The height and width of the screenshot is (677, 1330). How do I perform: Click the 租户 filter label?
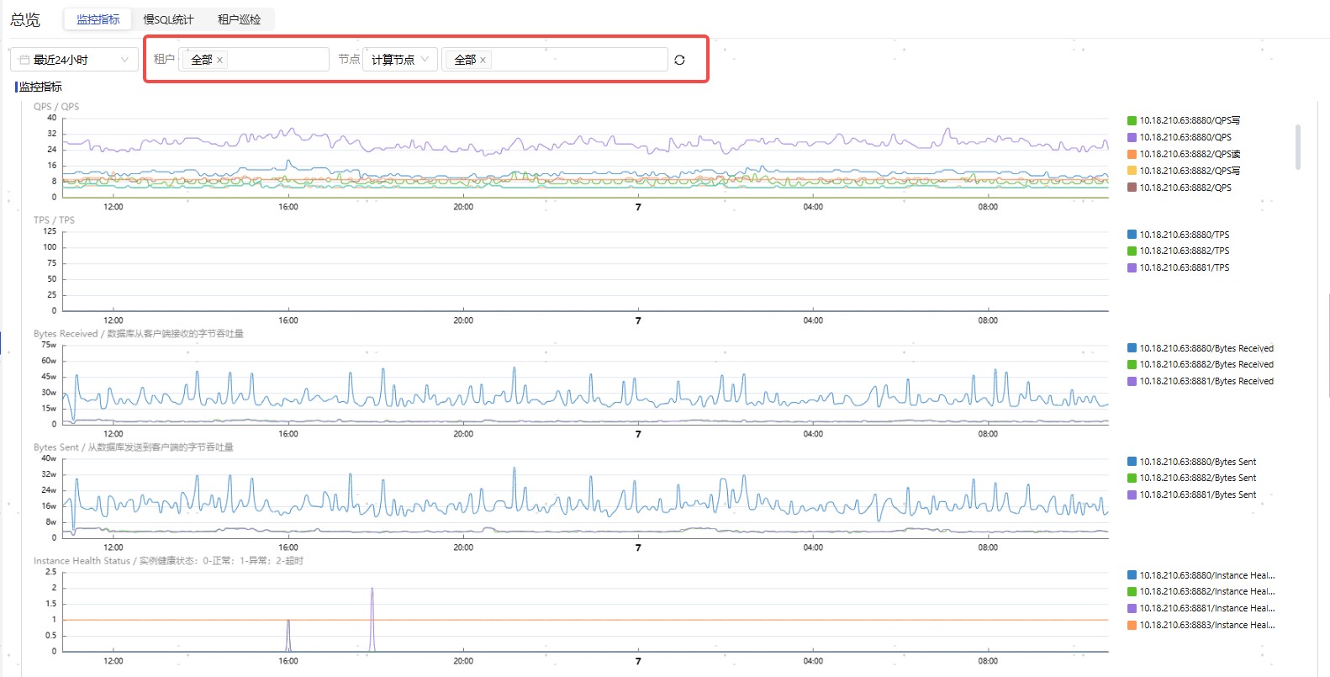tap(164, 59)
